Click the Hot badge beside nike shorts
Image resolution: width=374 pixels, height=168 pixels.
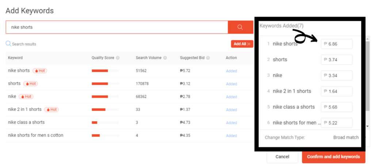click(40, 71)
